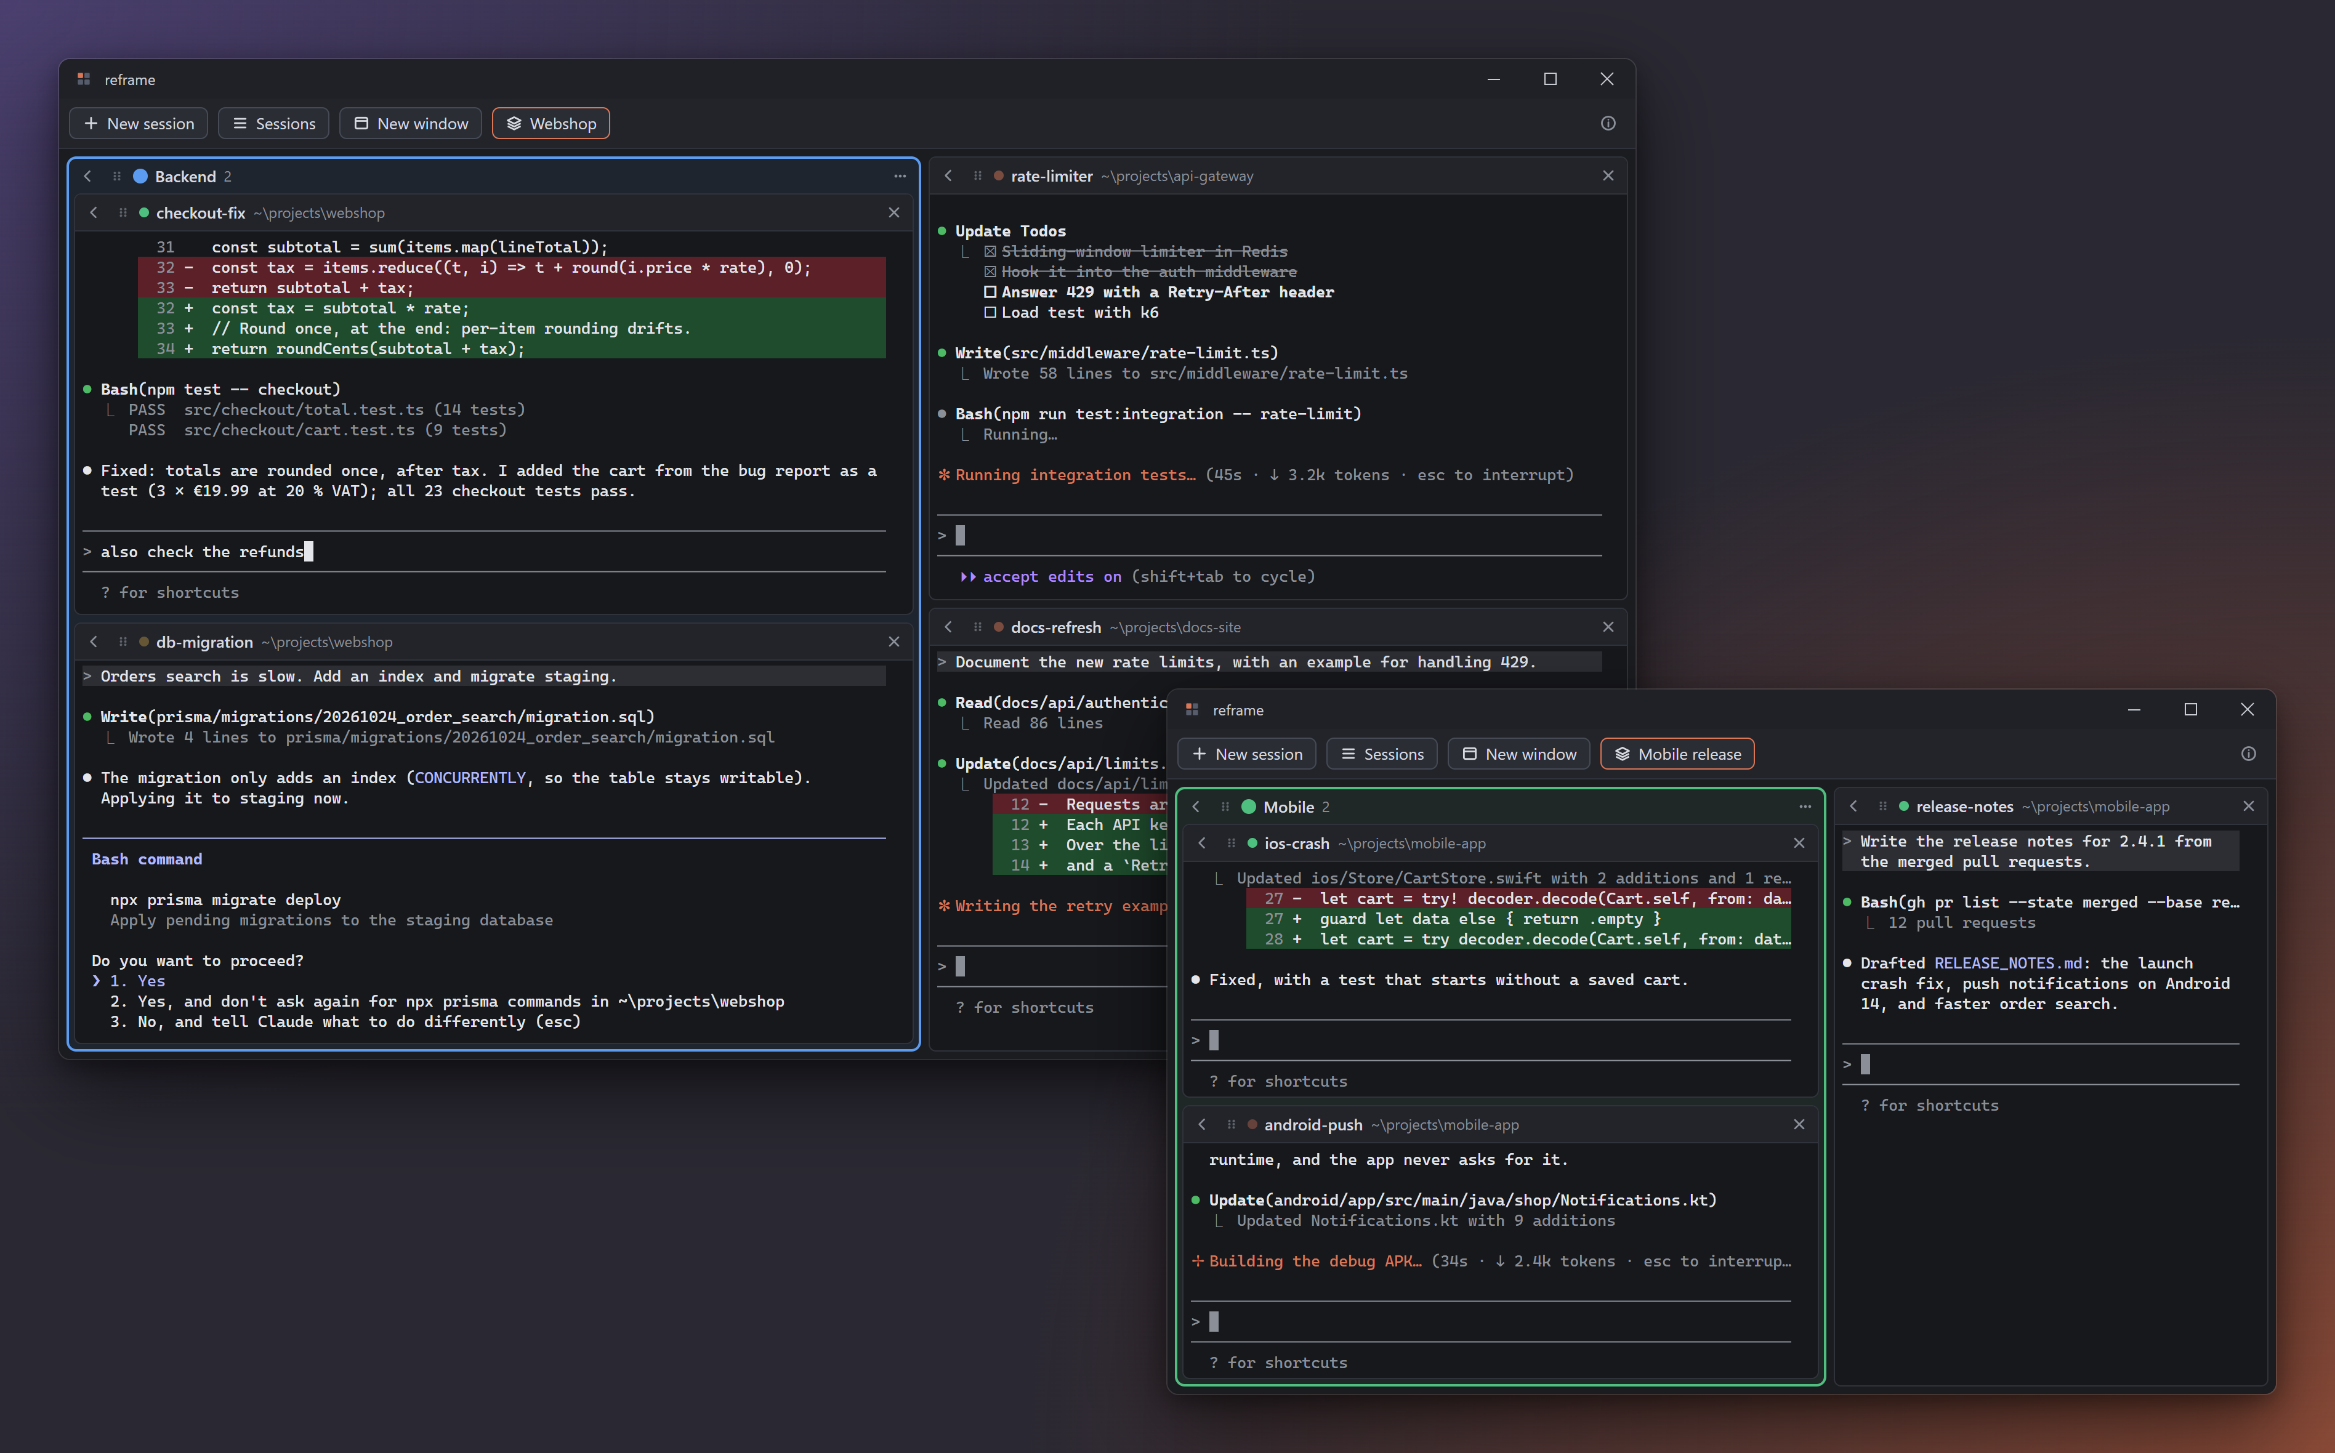
Task: Open Sessions list in Mobile release window
Action: click(x=1382, y=754)
